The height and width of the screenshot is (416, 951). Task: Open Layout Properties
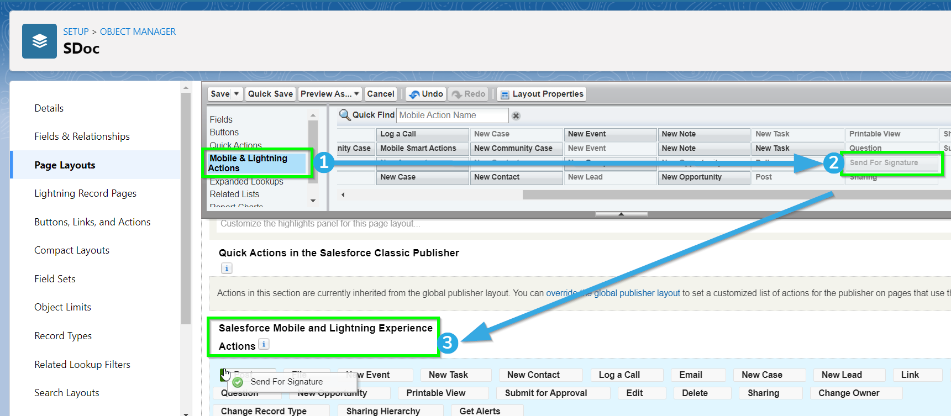(x=542, y=94)
